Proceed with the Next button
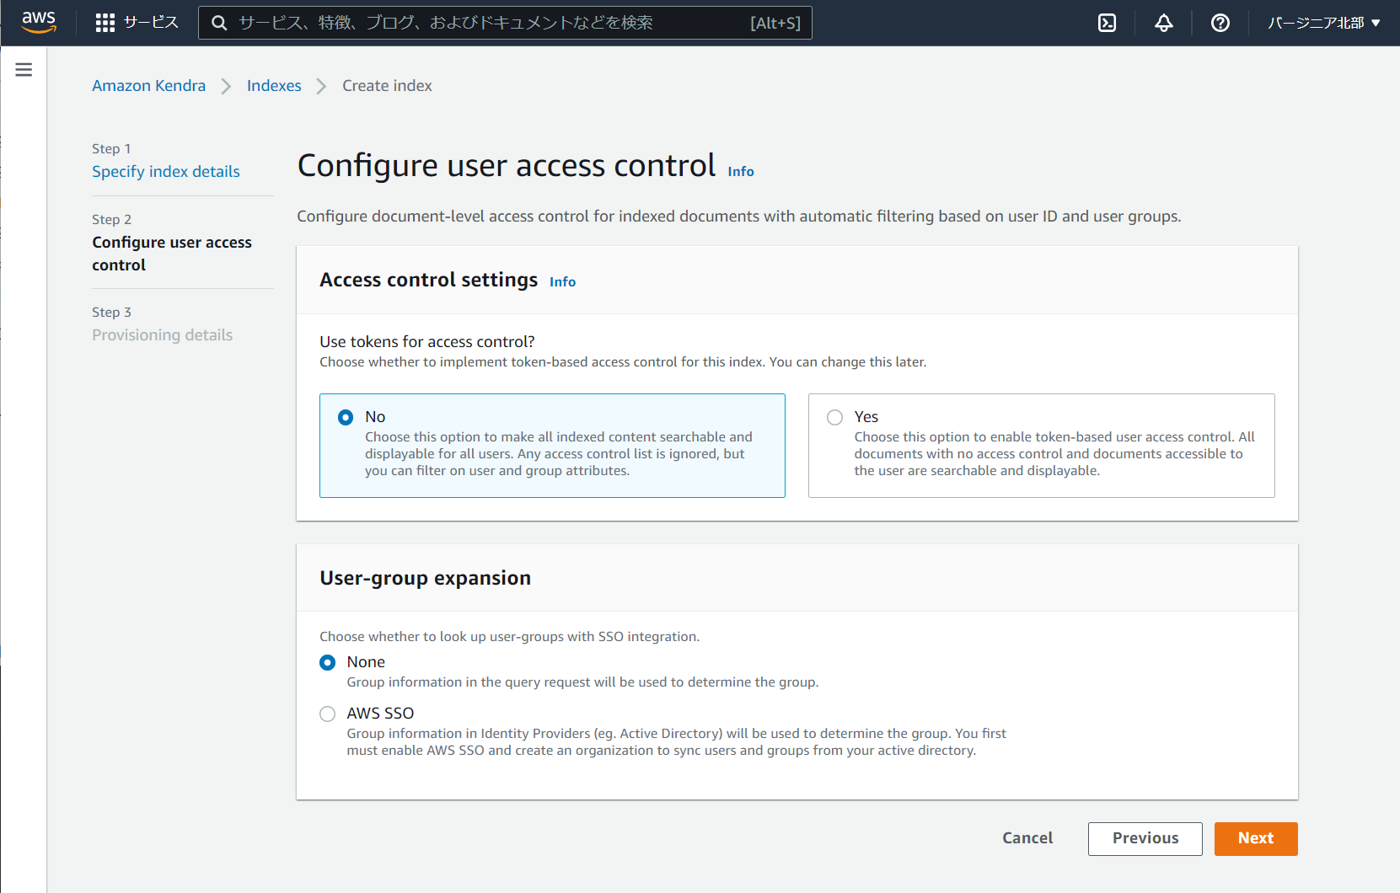This screenshot has height=893, width=1400. point(1256,838)
